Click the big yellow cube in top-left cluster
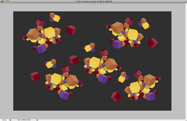 coord(50,32)
